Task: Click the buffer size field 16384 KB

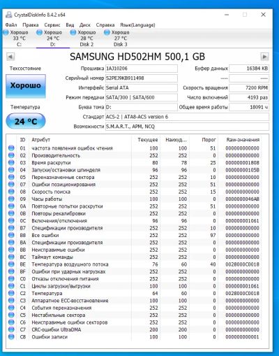Action: 249,69
